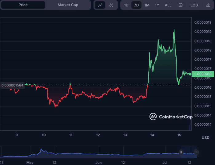Click Jun on the overview timeline

[x=98, y=162]
